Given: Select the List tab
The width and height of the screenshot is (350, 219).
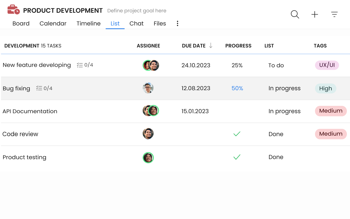Looking at the screenshot, I should [115, 23].
